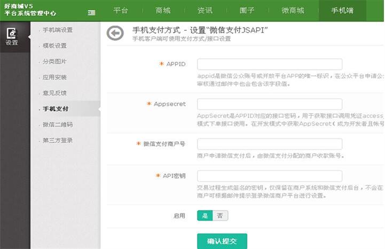
Task: Switch to the 资讯 tab
Action: coord(205,11)
